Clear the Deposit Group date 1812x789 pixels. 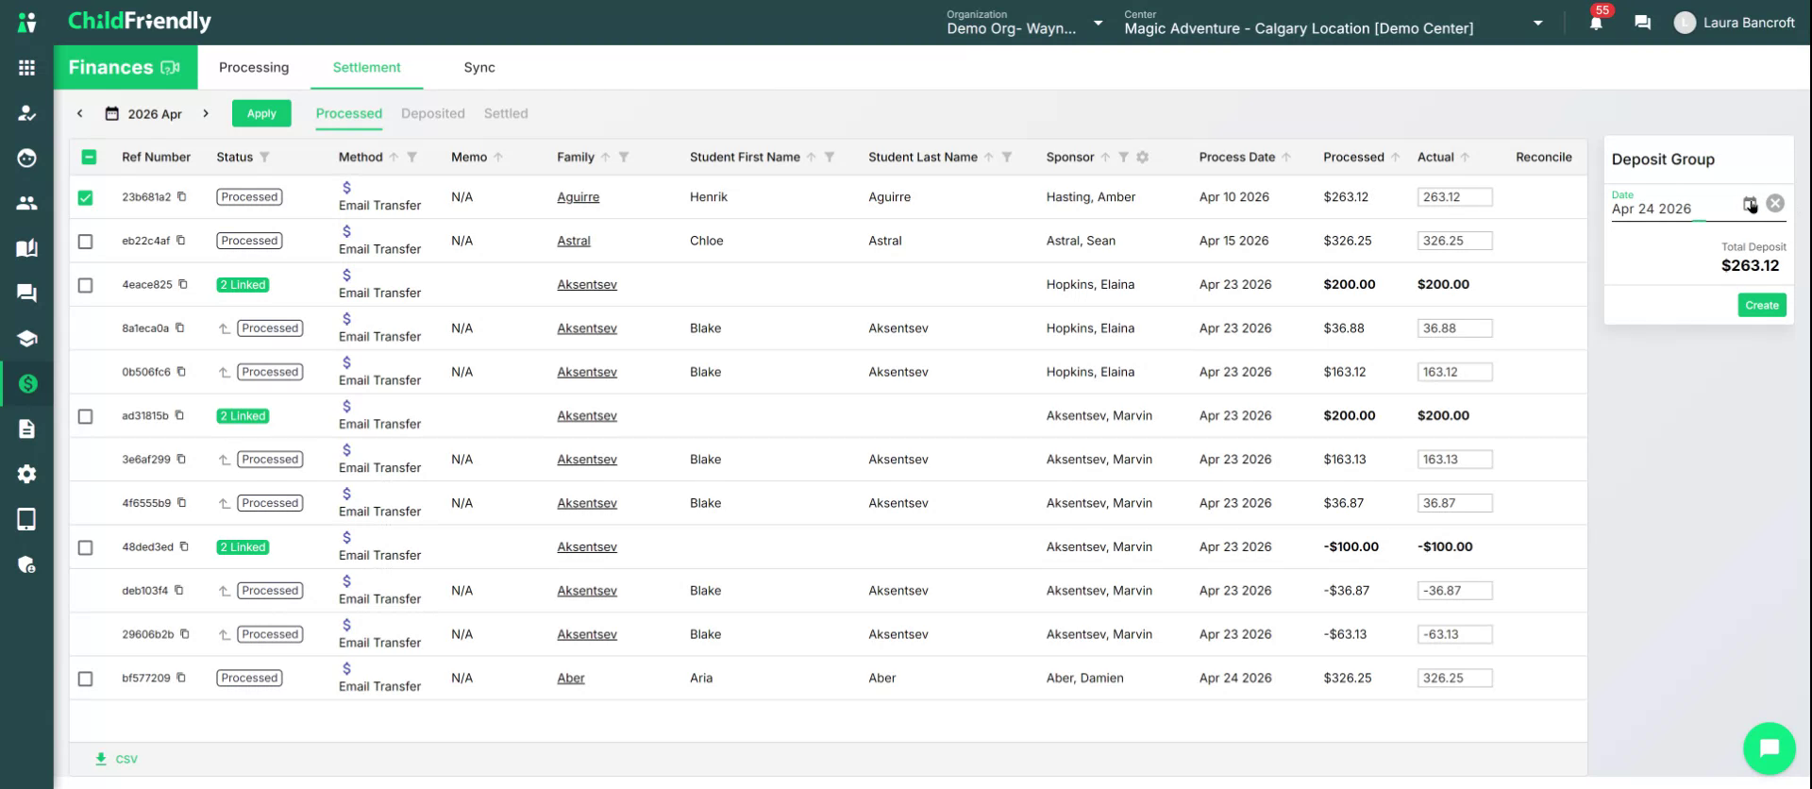[x=1775, y=204]
